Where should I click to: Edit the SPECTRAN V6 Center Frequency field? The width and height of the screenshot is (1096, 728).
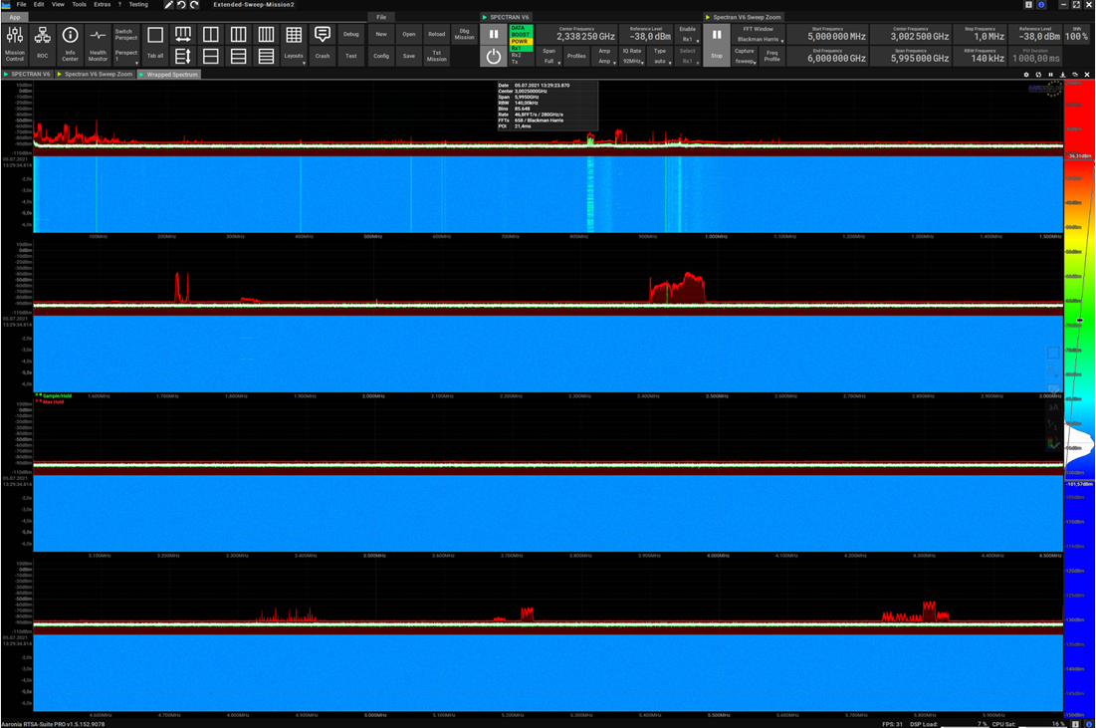(x=576, y=34)
